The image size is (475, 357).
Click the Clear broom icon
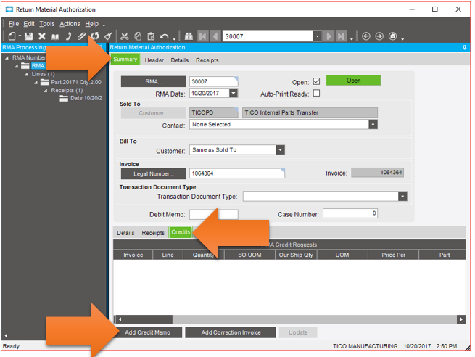click(108, 36)
